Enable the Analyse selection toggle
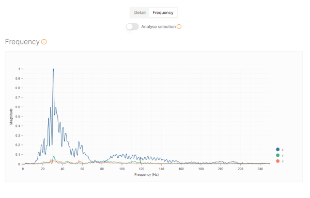Screen dimensions: 310x198 click(x=132, y=27)
